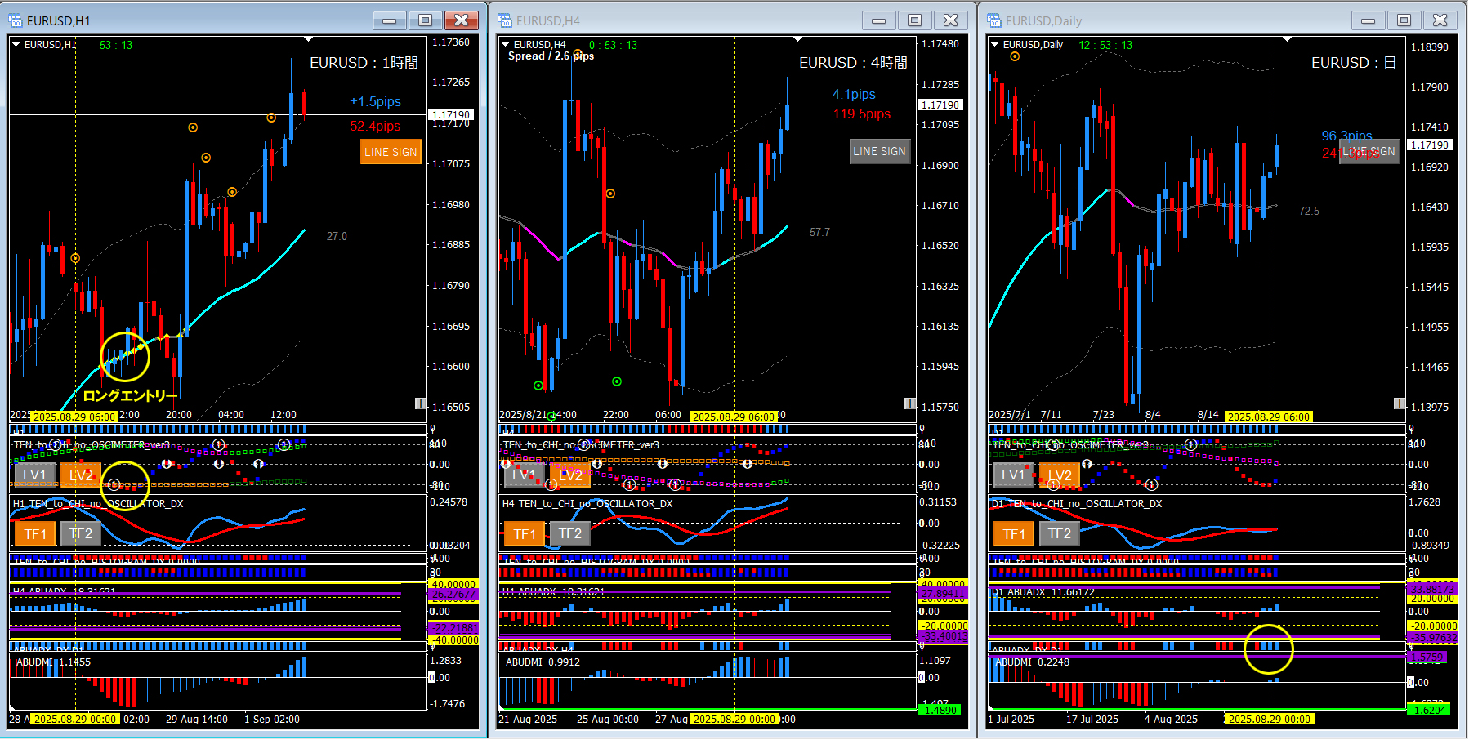The image size is (1469, 740).
Task: Click the 2025.08.29 00:00 label under H4 window
Action: [x=733, y=720]
